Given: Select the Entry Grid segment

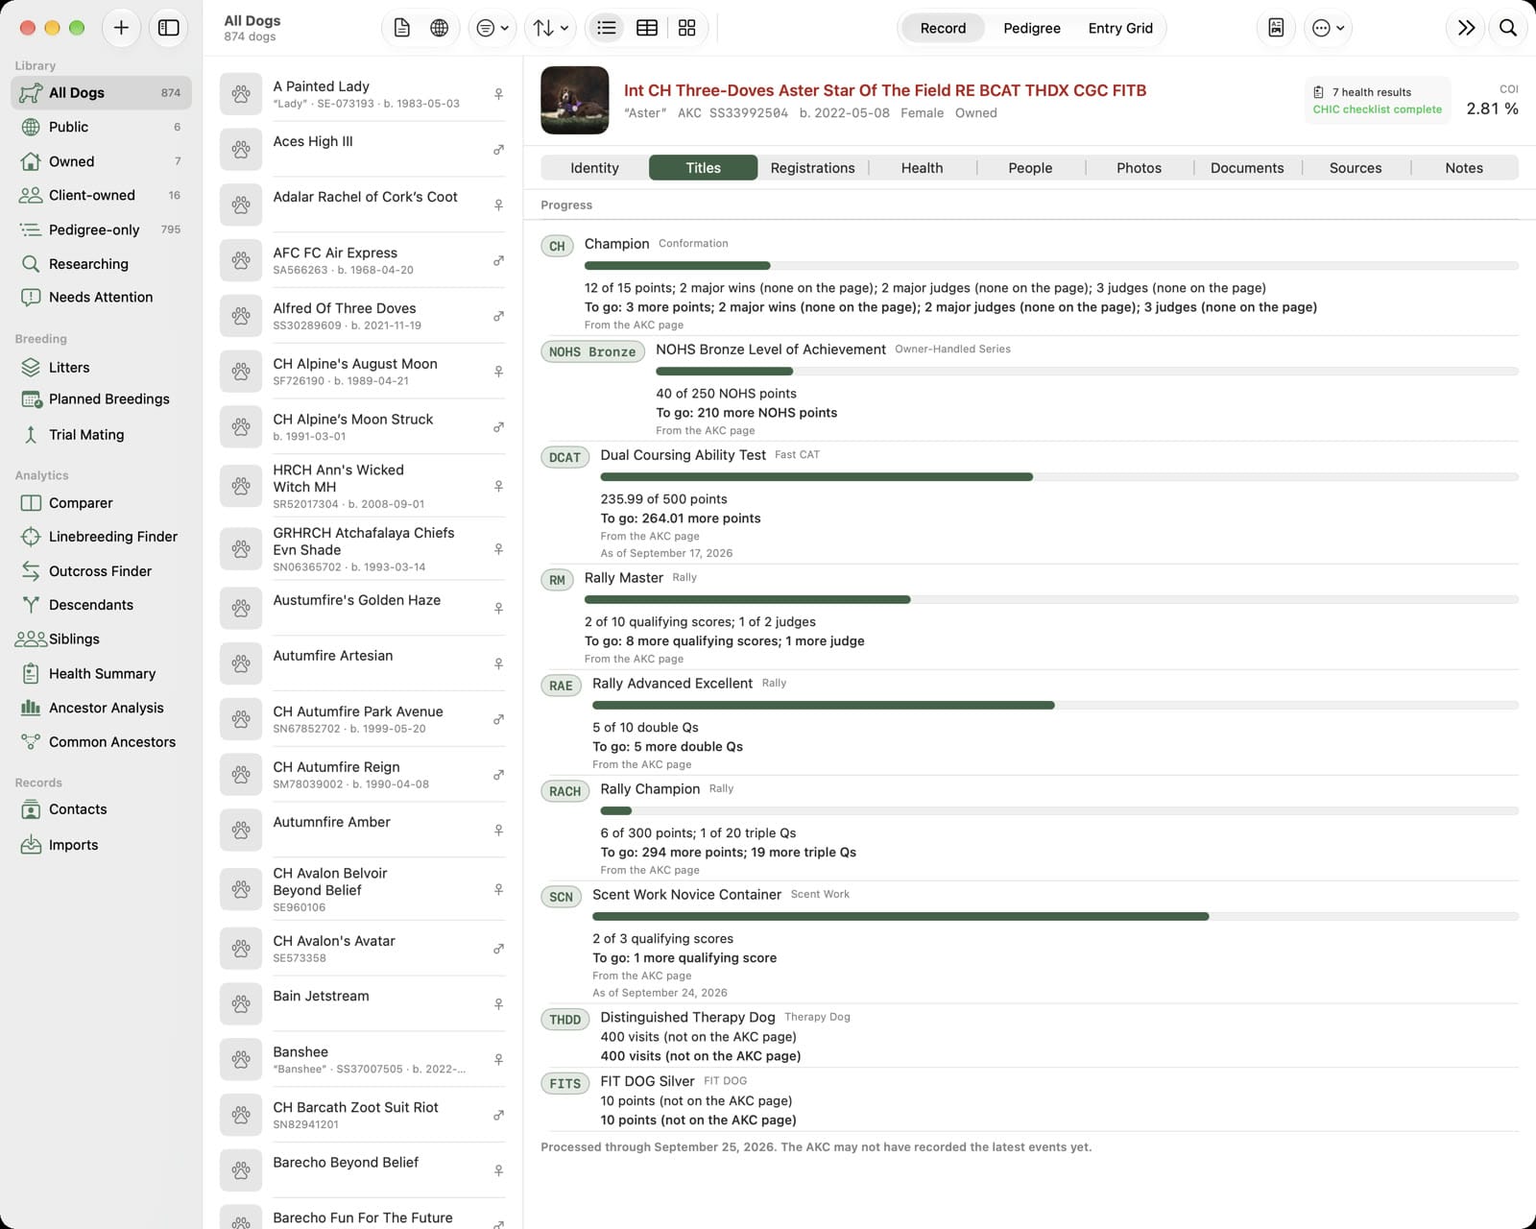Looking at the screenshot, I should [1120, 28].
